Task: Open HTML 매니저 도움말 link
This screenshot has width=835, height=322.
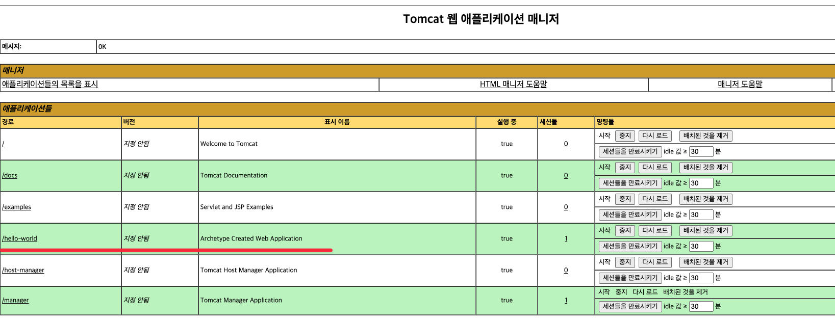Action: coord(513,84)
